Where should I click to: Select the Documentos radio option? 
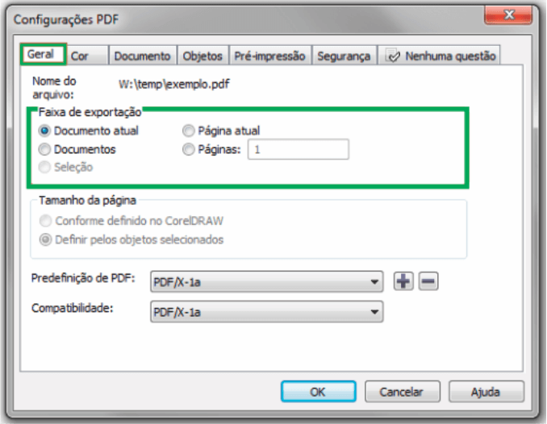44,149
